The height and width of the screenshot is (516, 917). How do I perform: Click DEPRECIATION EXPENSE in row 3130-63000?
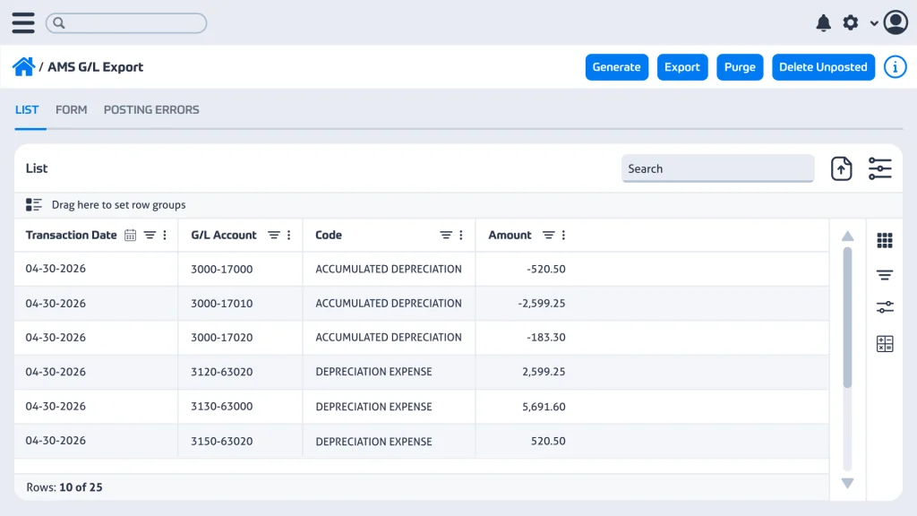[x=373, y=407]
